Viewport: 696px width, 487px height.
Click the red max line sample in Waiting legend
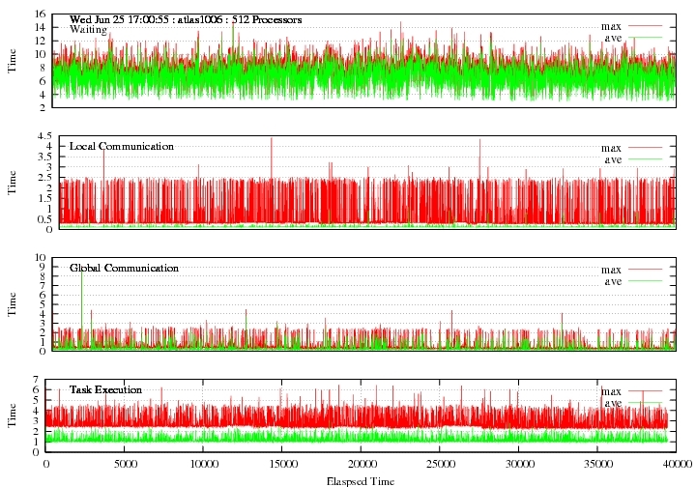pyautogui.click(x=645, y=26)
